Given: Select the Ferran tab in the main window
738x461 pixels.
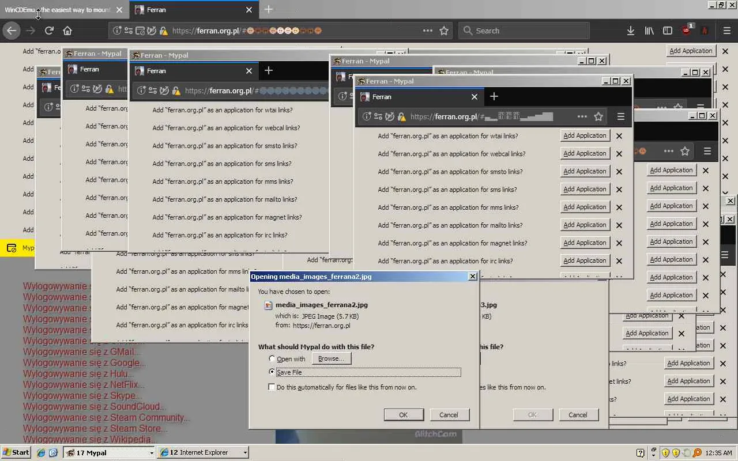Looking at the screenshot, I should [x=193, y=10].
